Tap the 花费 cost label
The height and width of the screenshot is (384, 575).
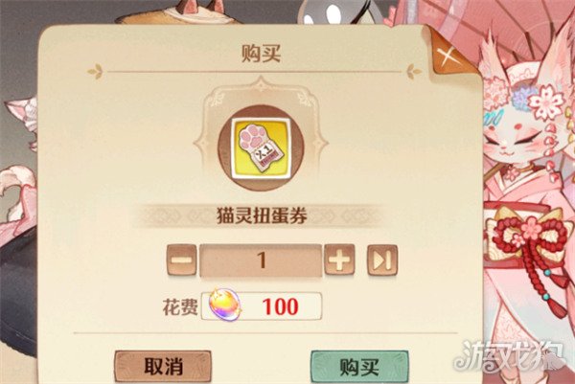tap(180, 306)
